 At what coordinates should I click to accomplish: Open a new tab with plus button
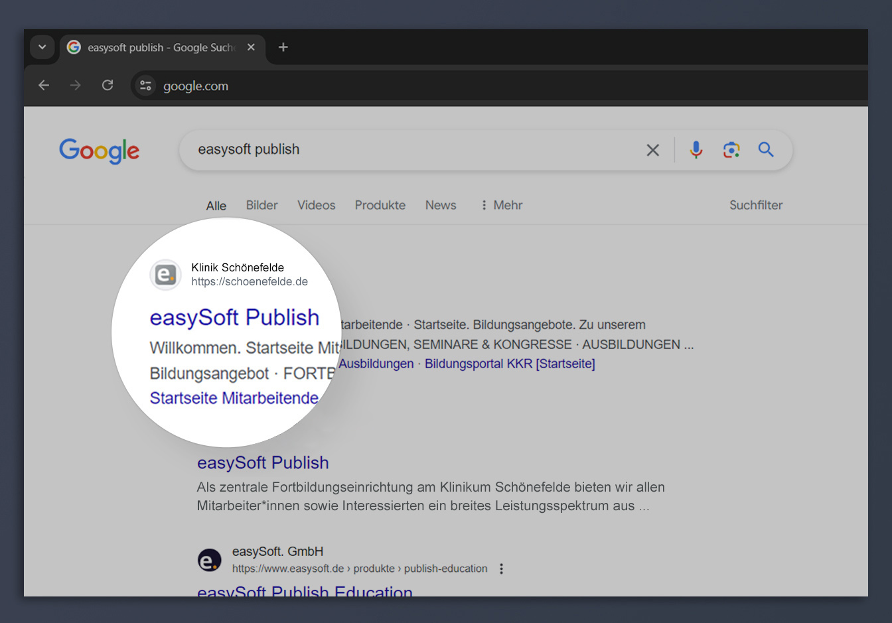coord(283,47)
